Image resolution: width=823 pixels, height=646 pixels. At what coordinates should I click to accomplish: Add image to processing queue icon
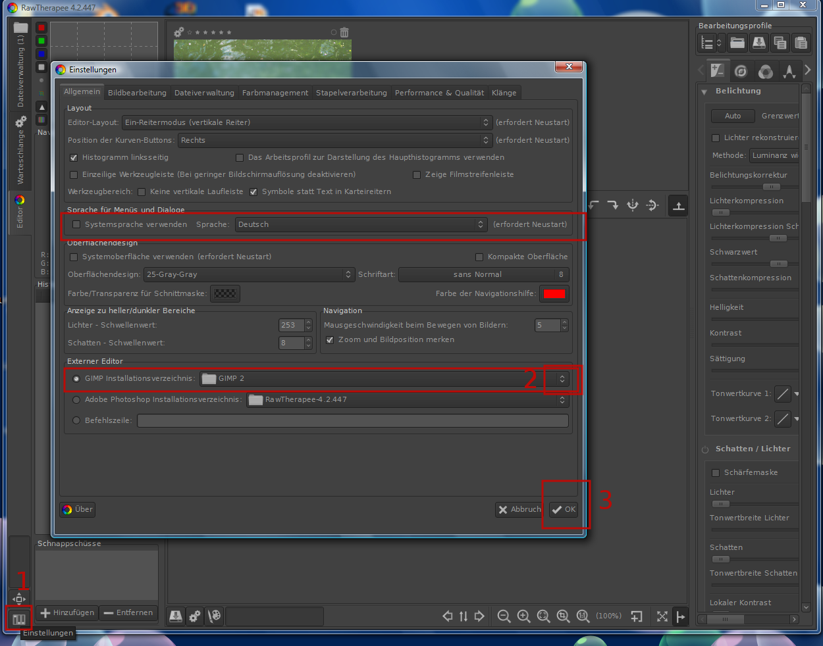195,616
